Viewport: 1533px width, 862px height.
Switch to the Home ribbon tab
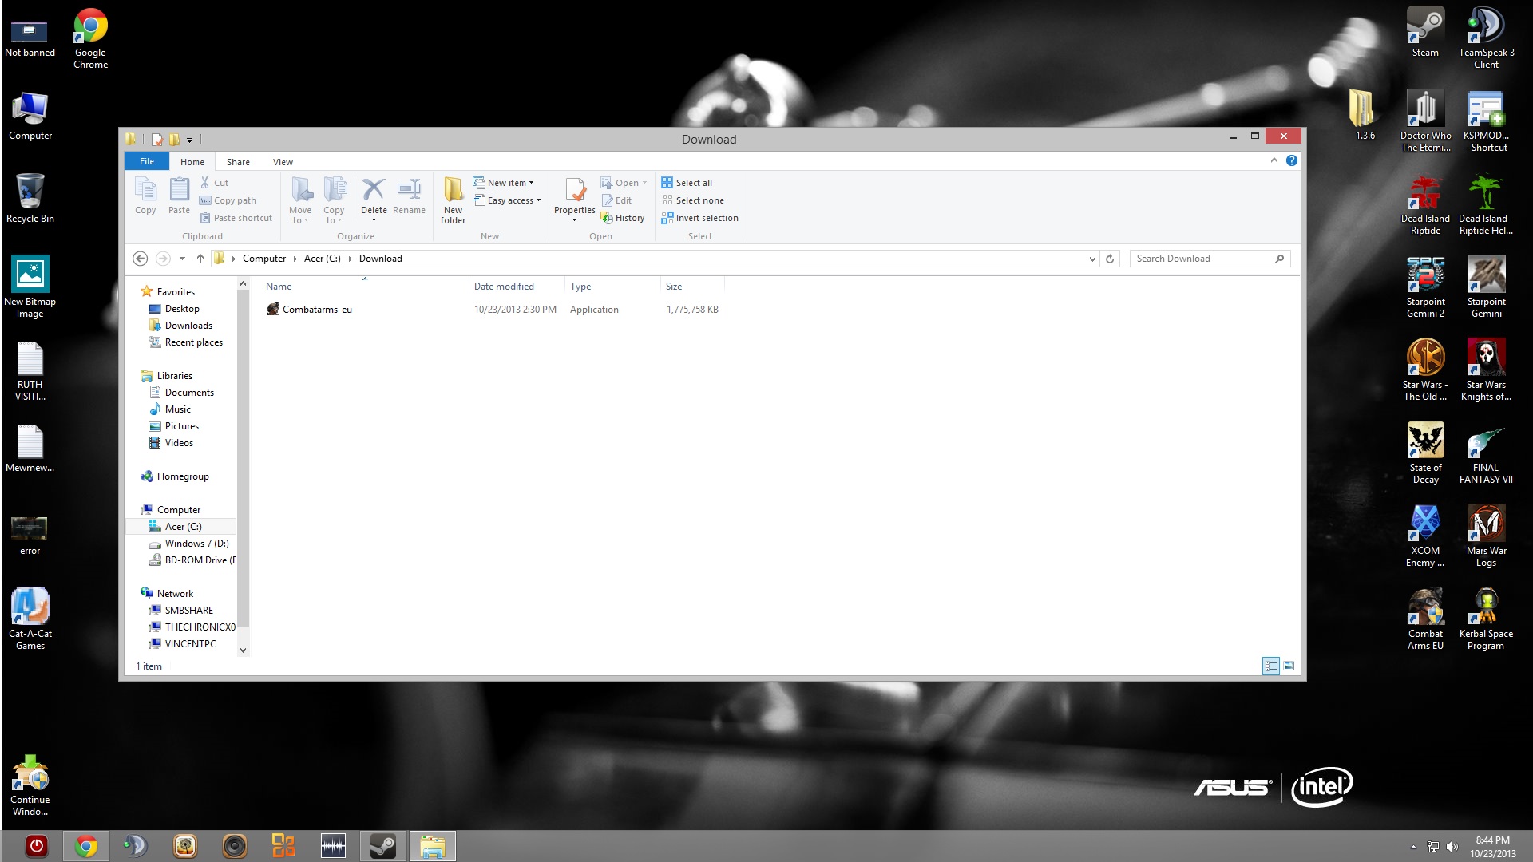192,162
